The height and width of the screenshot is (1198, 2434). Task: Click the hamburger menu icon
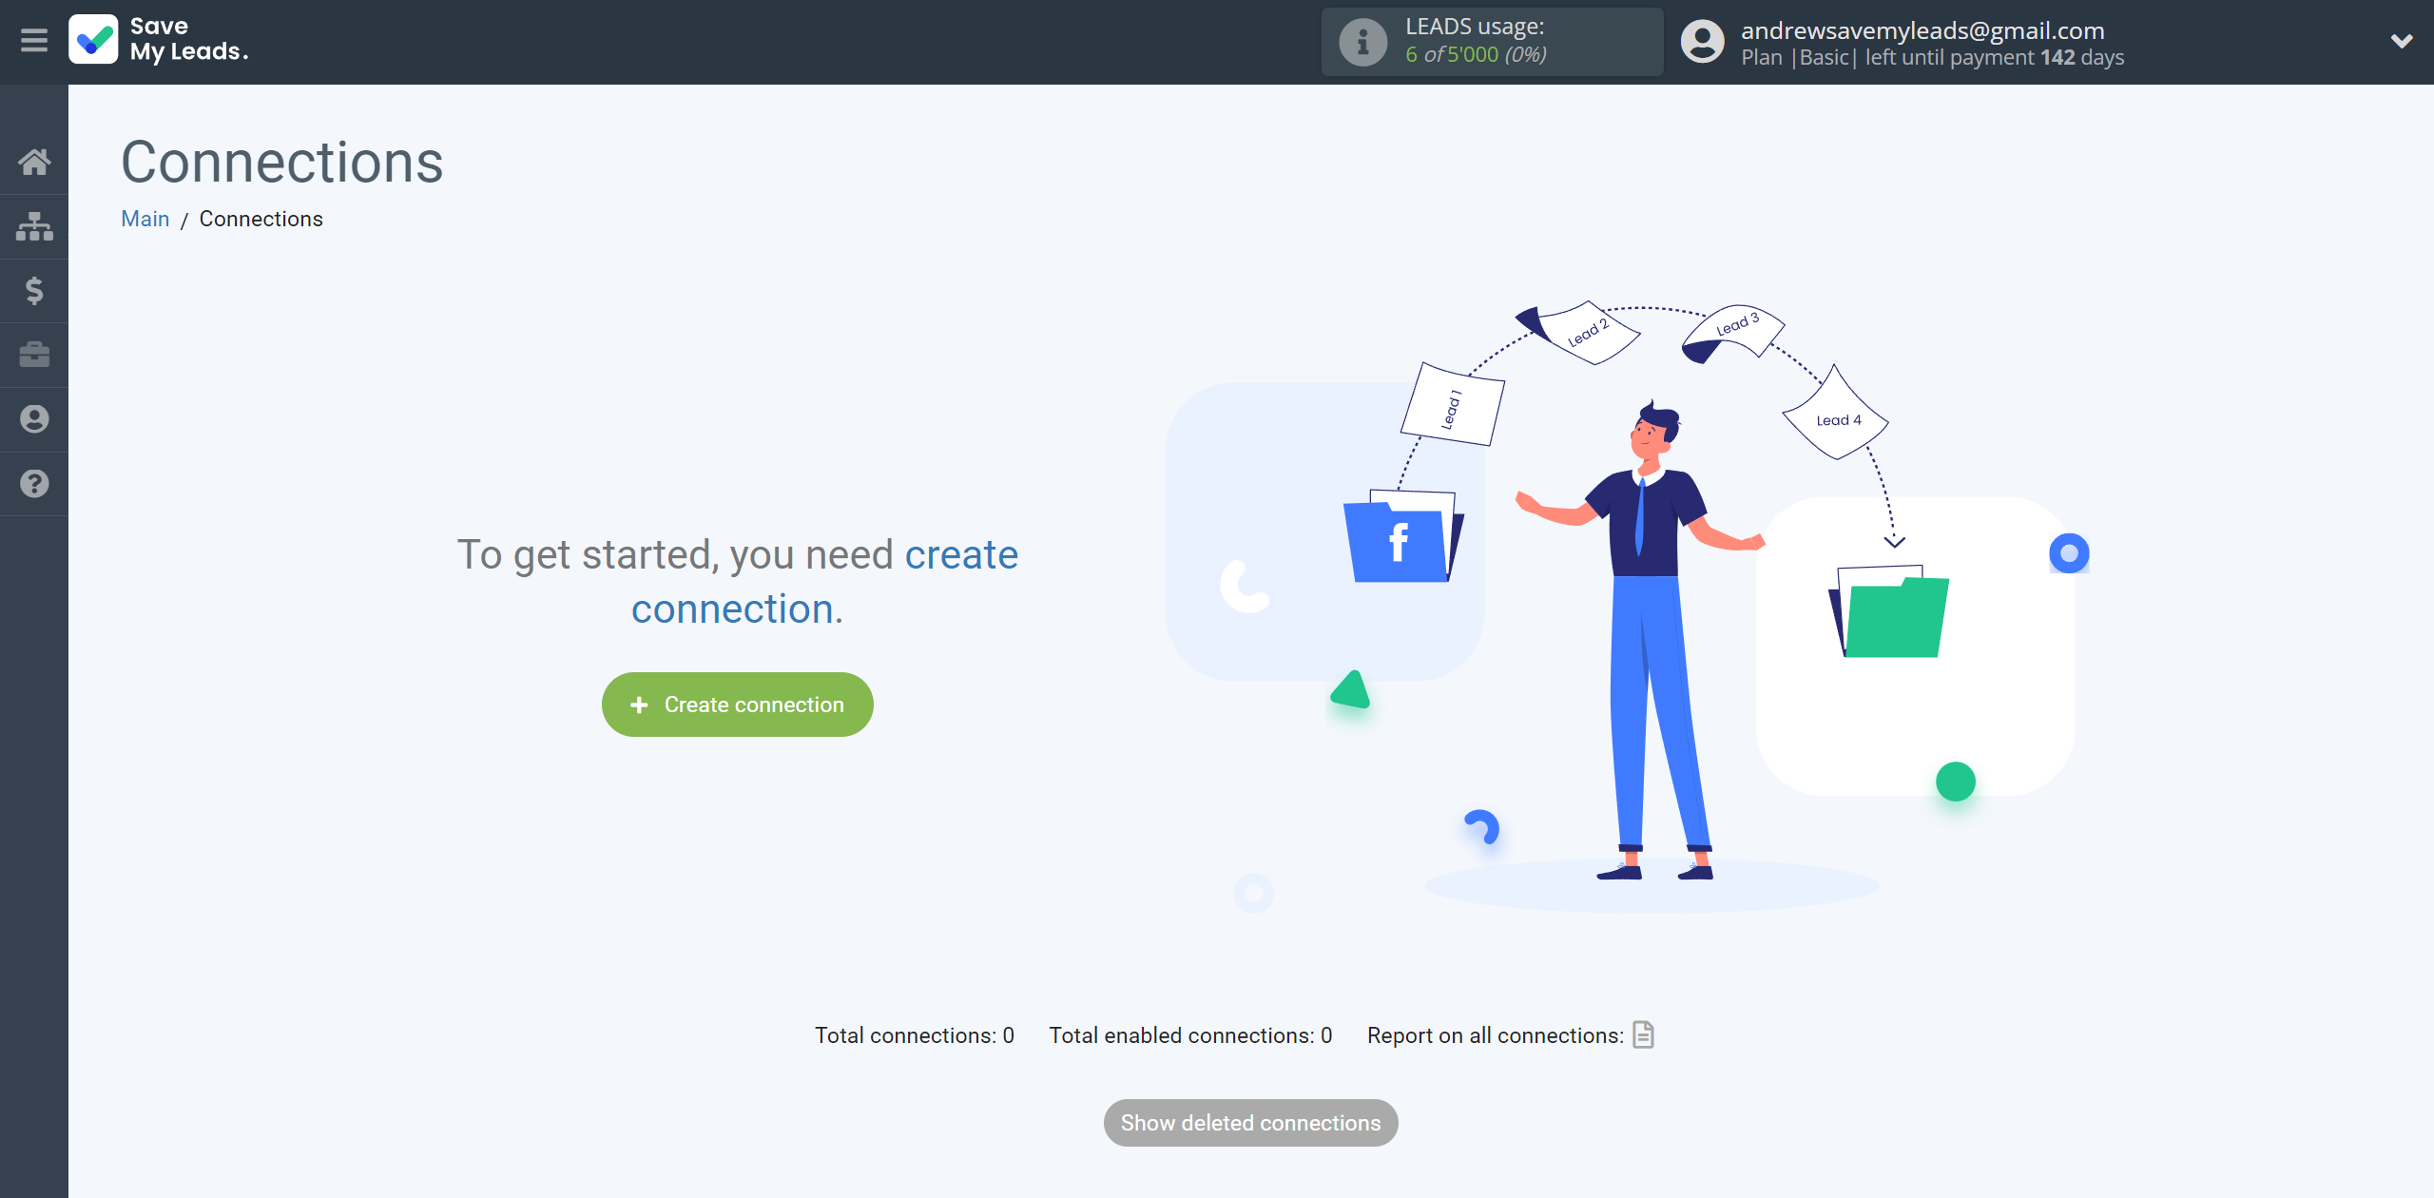pyautogui.click(x=34, y=40)
